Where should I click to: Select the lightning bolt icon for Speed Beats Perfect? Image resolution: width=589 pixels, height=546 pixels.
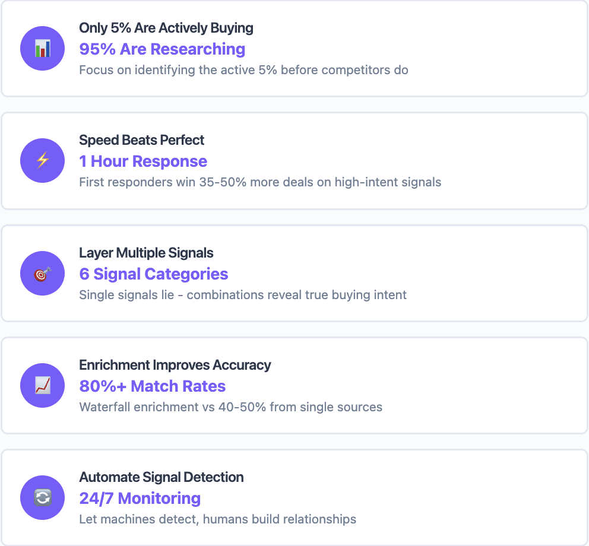click(x=42, y=160)
